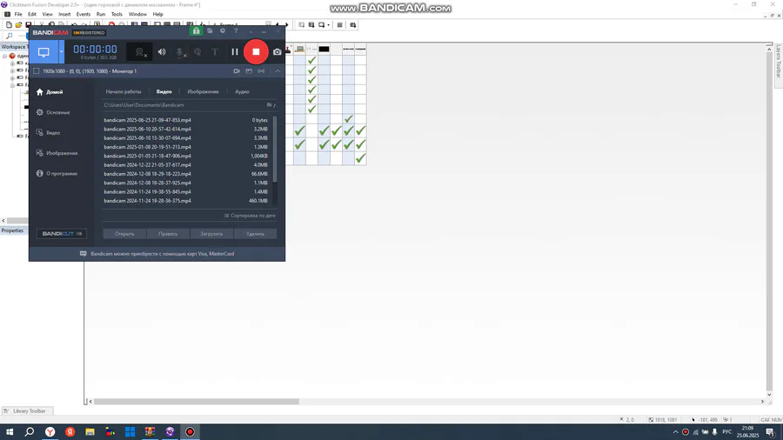Viewport: 783px width, 440px height.
Task: Click keyboard object header in event grid
Action: coord(299,49)
